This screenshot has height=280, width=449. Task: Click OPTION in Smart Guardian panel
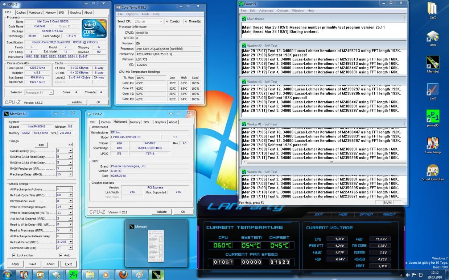pos(366,215)
